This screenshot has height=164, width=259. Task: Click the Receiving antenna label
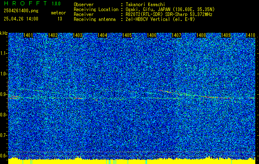[x=95, y=19]
